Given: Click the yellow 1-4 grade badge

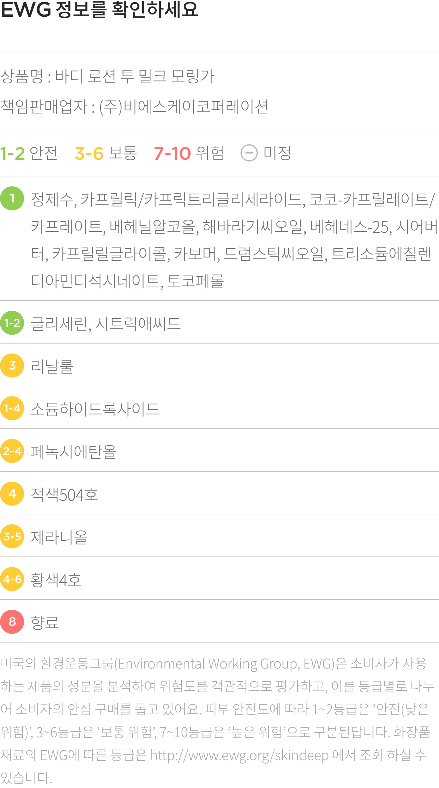Looking at the screenshot, I should pyautogui.click(x=12, y=408).
